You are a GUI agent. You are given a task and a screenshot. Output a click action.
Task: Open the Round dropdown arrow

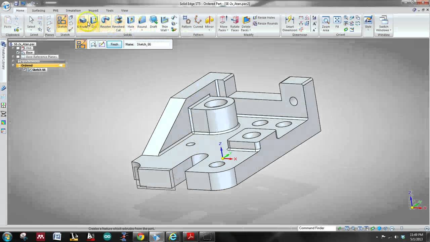click(x=142, y=30)
